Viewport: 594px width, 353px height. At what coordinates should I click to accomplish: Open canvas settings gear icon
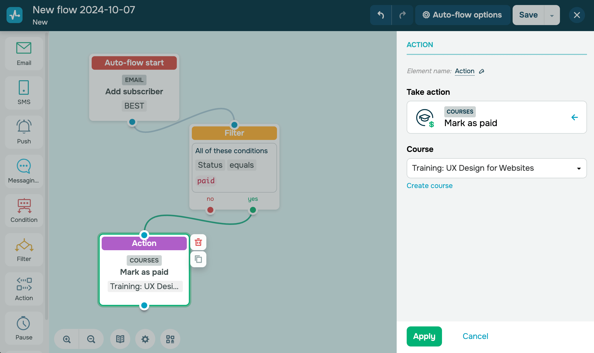click(145, 339)
